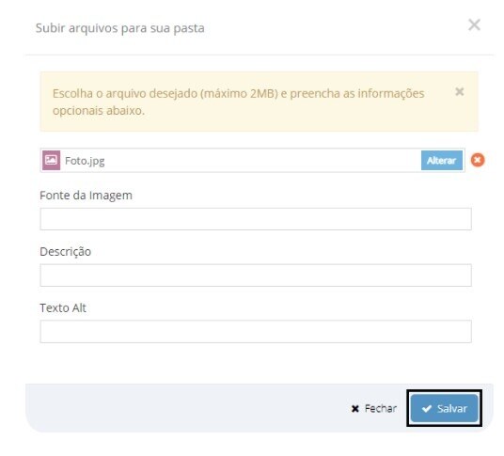Screen dimensions: 504x456
Task: Close the 'Subir arquivos' dialog with the top X
Action: pos(474,24)
